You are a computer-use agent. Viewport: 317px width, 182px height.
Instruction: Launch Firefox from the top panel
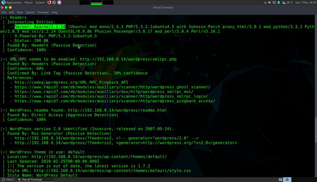49,2
